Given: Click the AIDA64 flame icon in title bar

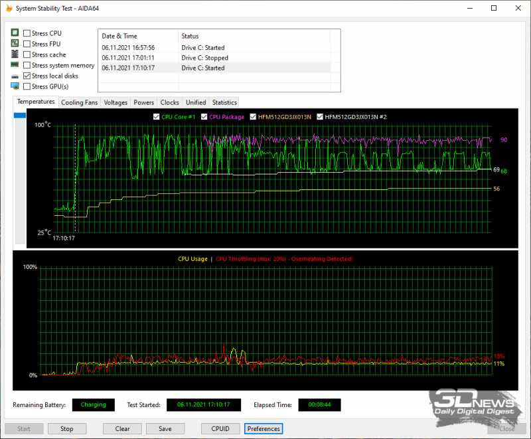Looking at the screenshot, I should (9, 8).
